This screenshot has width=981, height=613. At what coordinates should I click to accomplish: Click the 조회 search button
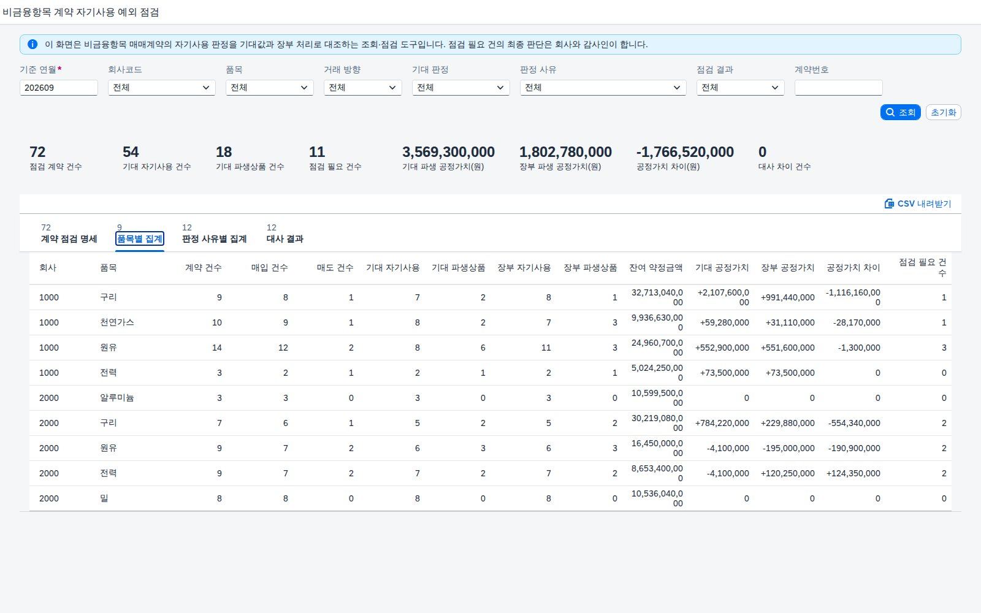[x=900, y=112]
